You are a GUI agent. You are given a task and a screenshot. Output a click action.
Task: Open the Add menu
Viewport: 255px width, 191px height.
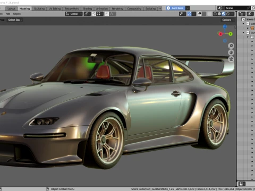tap(8, 14)
